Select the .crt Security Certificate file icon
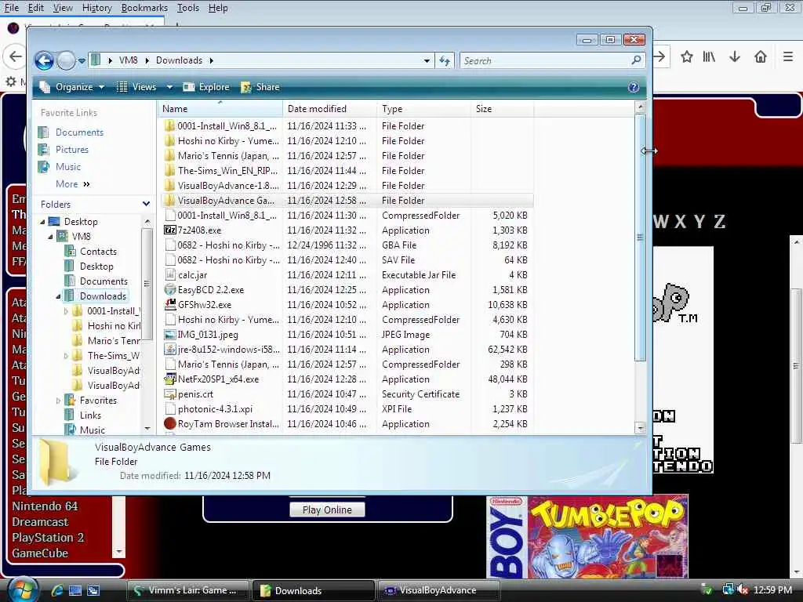Image resolution: width=803 pixels, height=602 pixels. 170,394
